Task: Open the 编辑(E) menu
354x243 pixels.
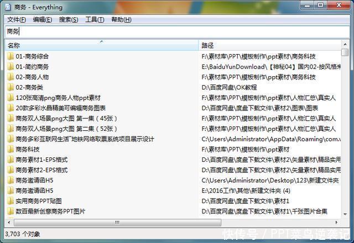Action: tap(43, 20)
